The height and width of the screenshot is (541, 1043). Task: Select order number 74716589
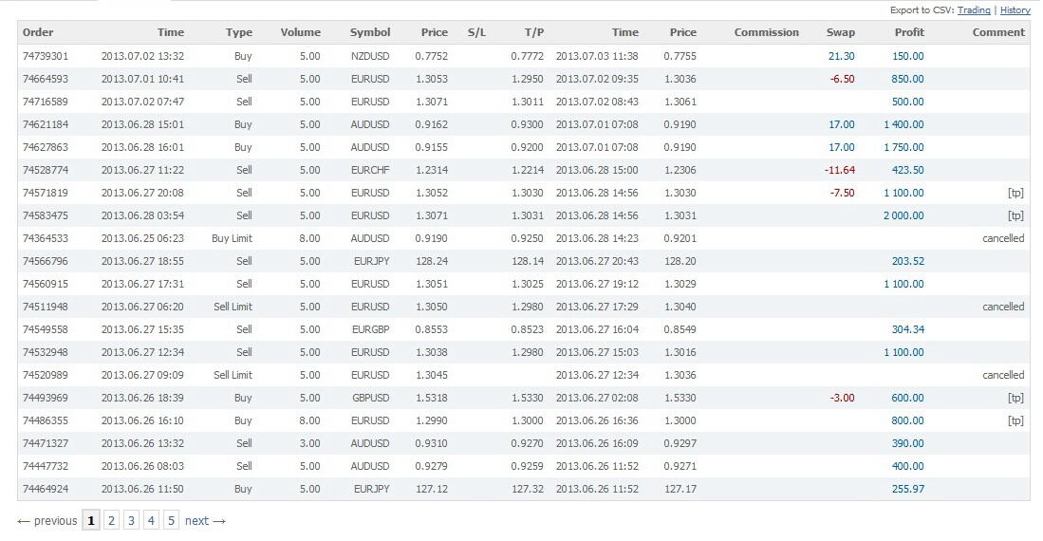(46, 102)
